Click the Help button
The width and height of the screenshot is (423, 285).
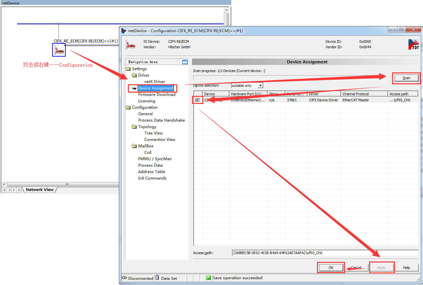(x=407, y=268)
